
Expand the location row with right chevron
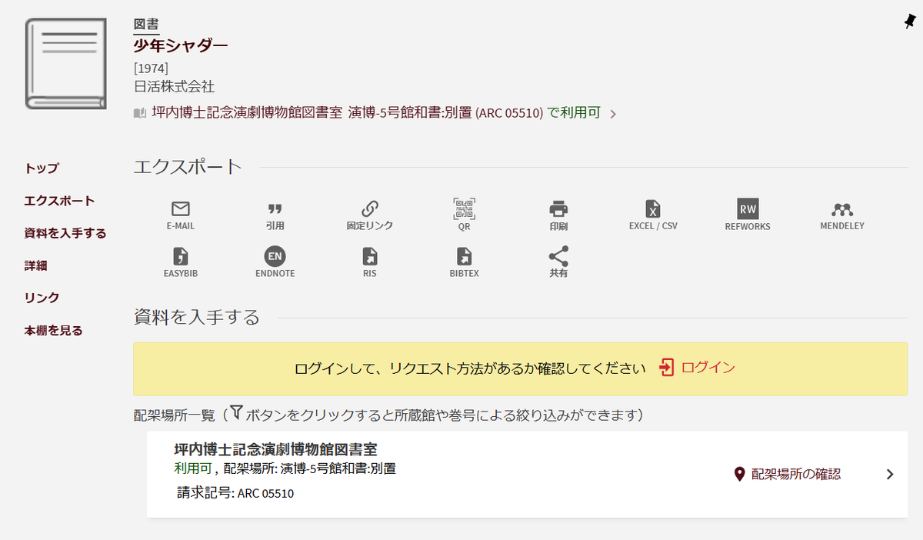[x=890, y=474]
